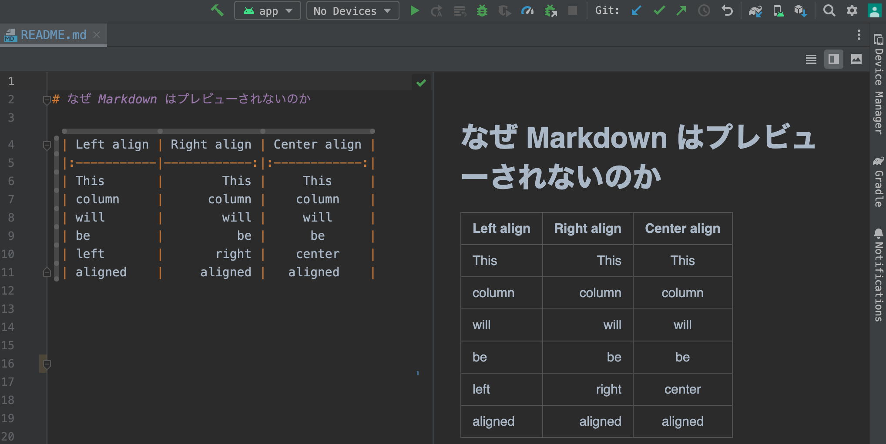Open the app run configuration dropdown
Viewport: 886px width, 444px height.
(x=267, y=10)
